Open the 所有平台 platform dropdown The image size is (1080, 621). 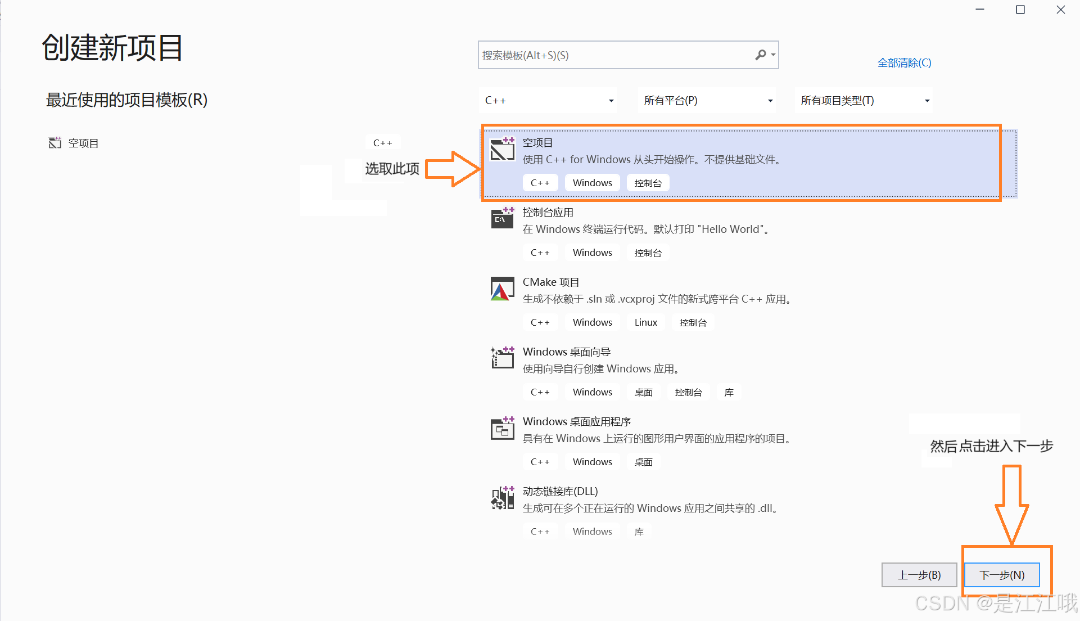pyautogui.click(x=707, y=101)
